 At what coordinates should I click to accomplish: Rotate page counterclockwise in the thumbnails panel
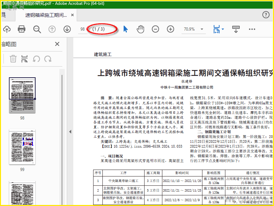coord(36,59)
